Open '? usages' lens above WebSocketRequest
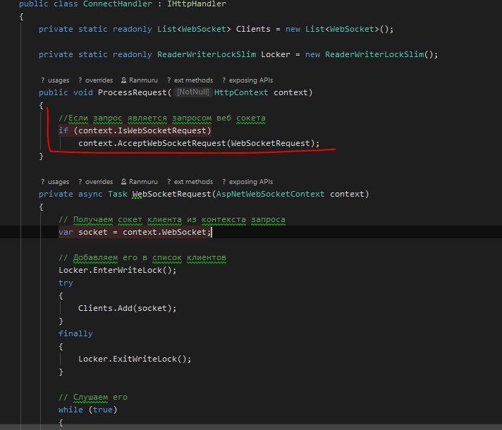 (55, 182)
